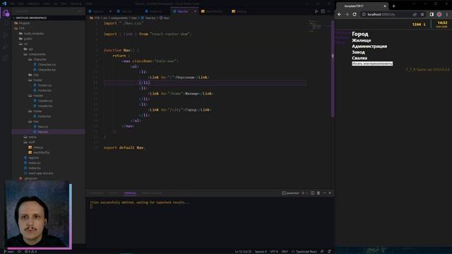This screenshot has width=452, height=254.
Task: Click the browser forward arrow
Action: (x=347, y=14)
